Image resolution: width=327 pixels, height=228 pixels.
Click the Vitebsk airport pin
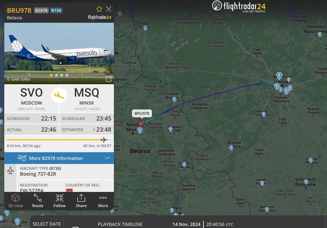click(175, 99)
